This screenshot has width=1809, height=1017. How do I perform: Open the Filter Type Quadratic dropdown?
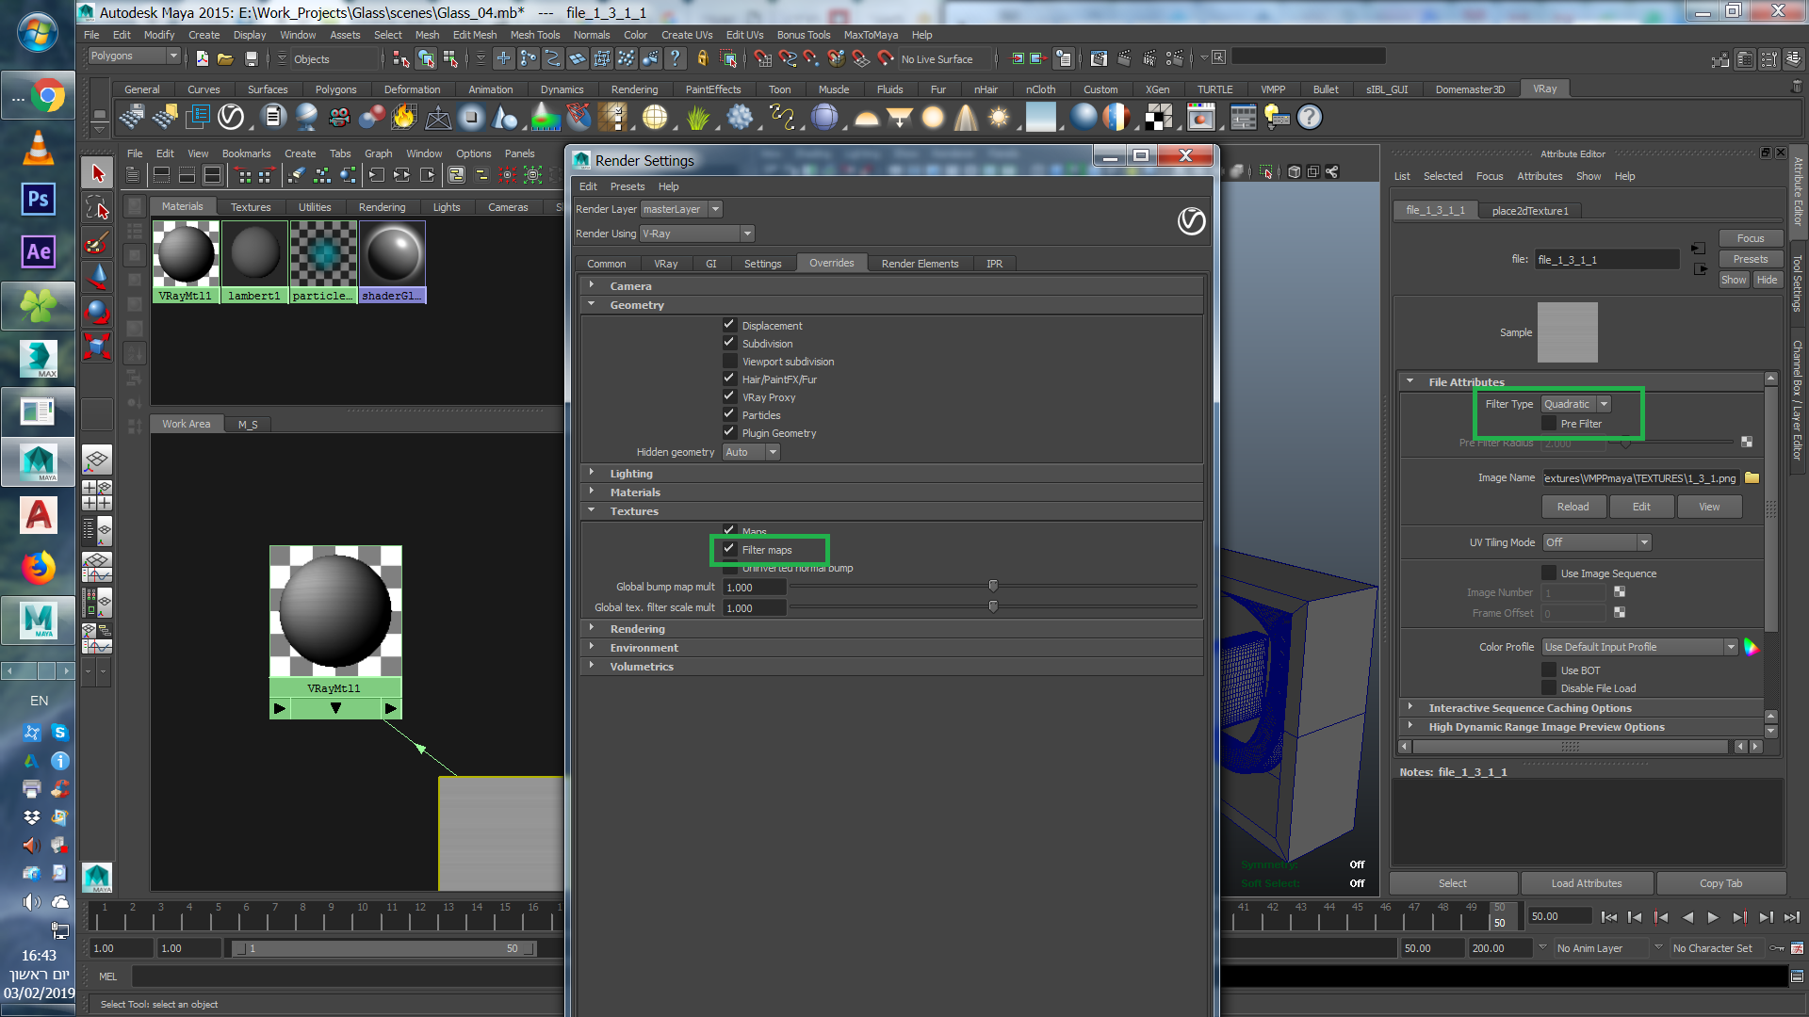1576,404
